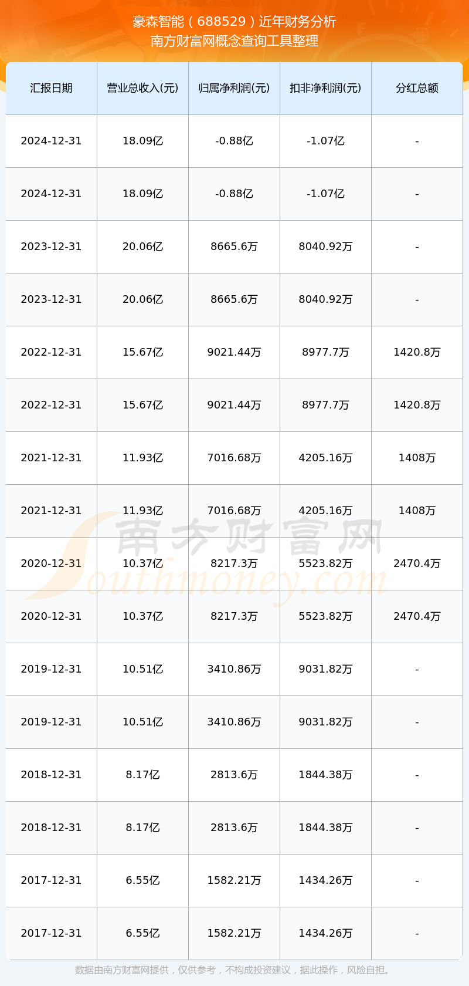Click the last 1582.21万 net profit cell
This screenshot has width=469, height=986.
pos(234,933)
